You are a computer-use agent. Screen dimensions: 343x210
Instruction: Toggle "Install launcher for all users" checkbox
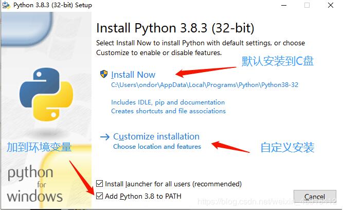[x=100, y=184]
